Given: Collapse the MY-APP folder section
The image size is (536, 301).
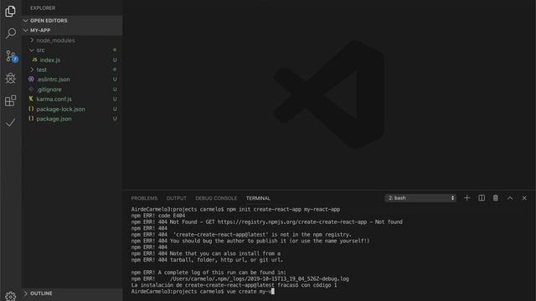Looking at the screenshot, I should pyautogui.click(x=72, y=30).
